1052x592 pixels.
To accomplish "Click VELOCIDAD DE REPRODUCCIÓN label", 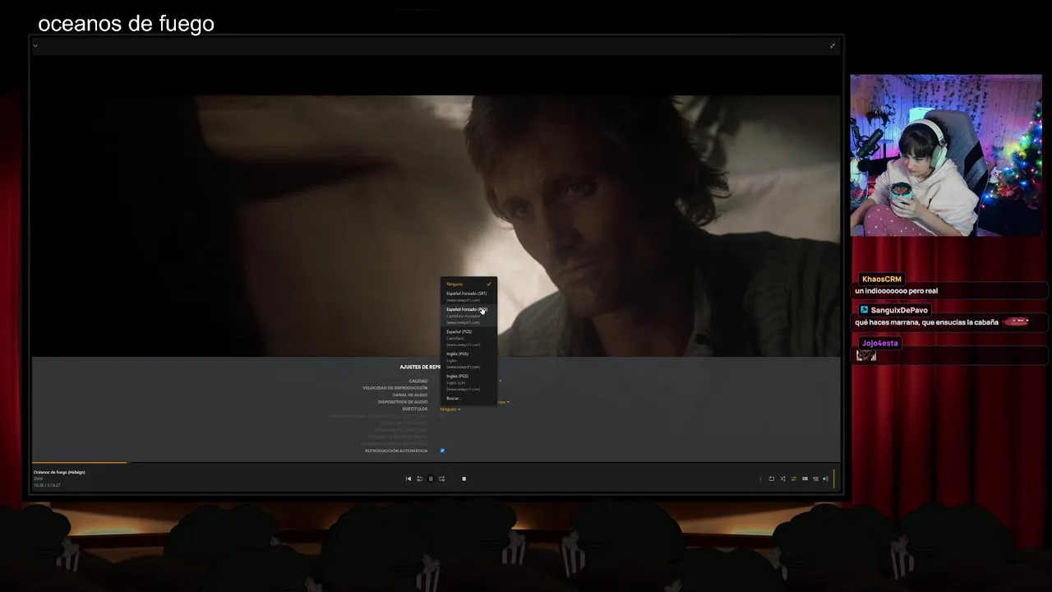I will [395, 388].
